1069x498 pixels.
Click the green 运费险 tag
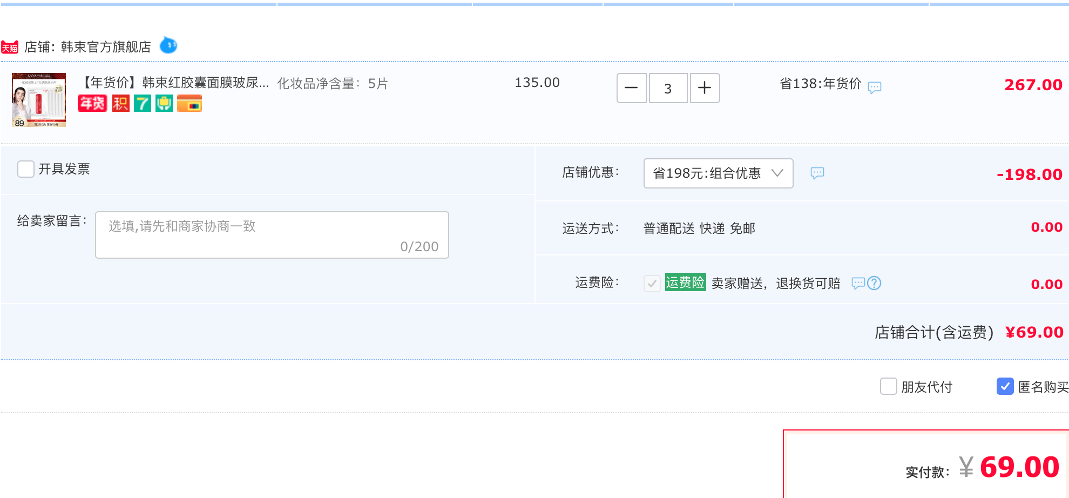coord(685,282)
